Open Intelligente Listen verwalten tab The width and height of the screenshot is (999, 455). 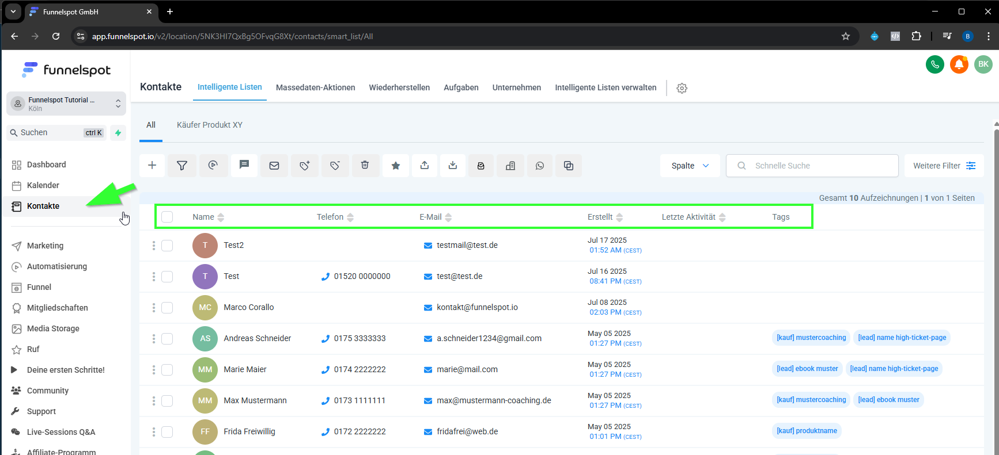(606, 87)
